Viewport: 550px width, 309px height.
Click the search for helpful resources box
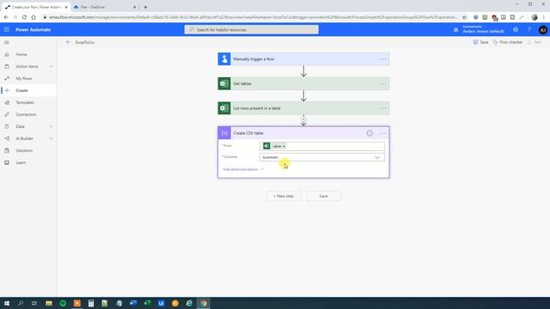[252, 30]
